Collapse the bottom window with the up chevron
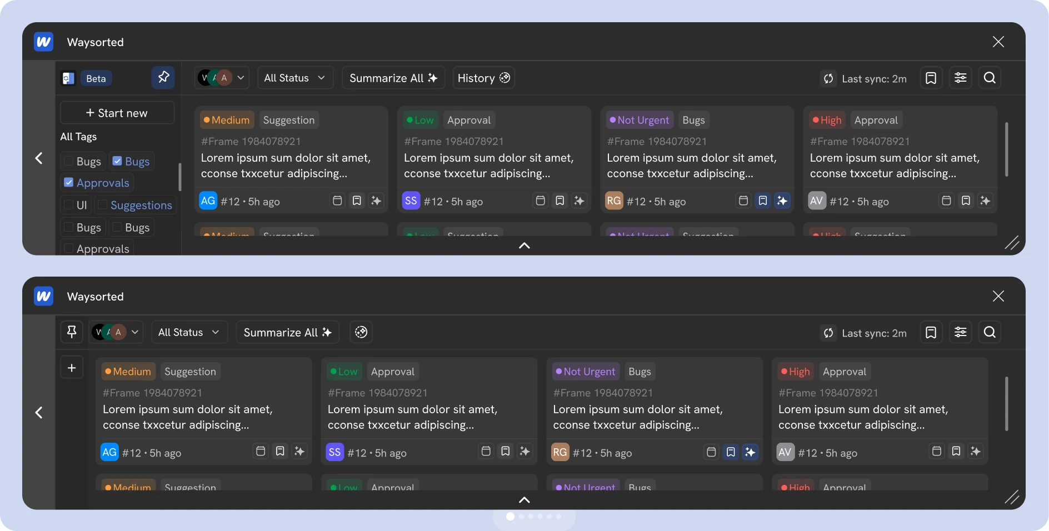This screenshot has height=531, width=1049. pos(524,500)
